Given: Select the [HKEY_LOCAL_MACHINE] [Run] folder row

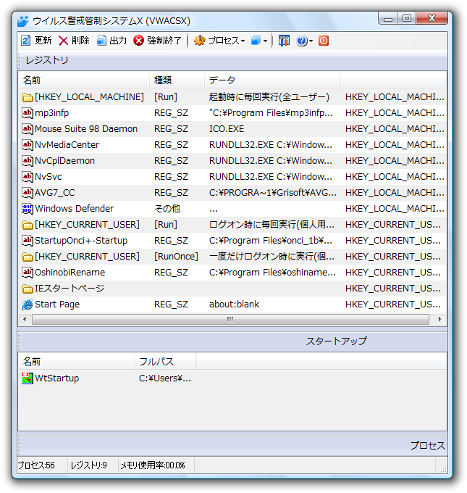Looking at the screenshot, I should point(232,97).
